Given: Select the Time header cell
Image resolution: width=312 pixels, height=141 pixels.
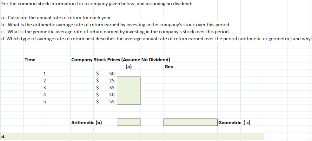Looking at the screenshot, I should 30,60.
